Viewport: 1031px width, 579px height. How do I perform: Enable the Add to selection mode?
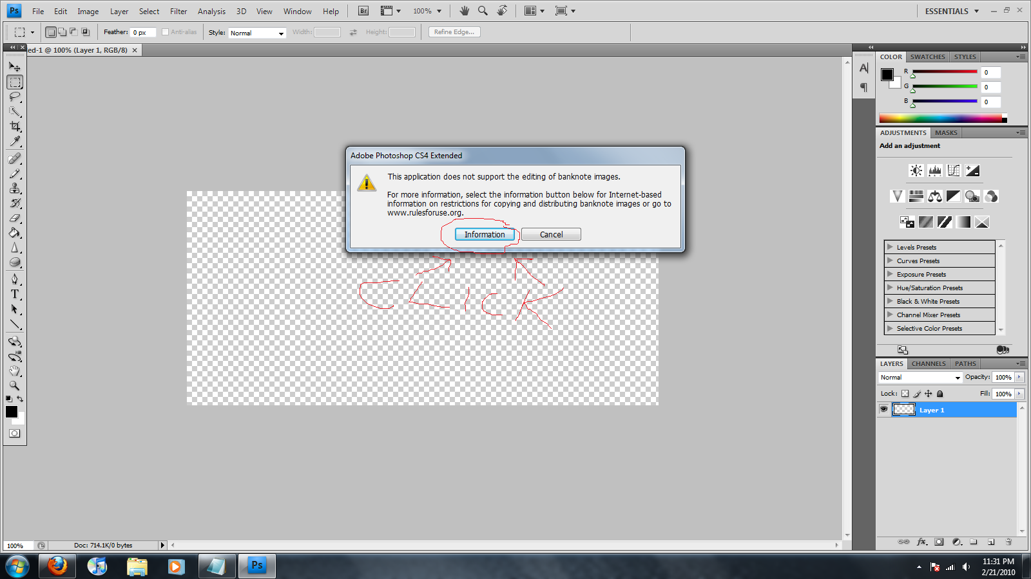[x=62, y=32]
